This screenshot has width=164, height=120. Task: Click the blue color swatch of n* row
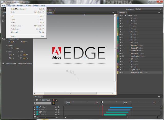[x=37, y=107]
